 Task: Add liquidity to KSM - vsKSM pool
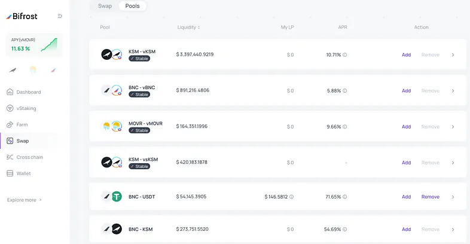pos(406,163)
